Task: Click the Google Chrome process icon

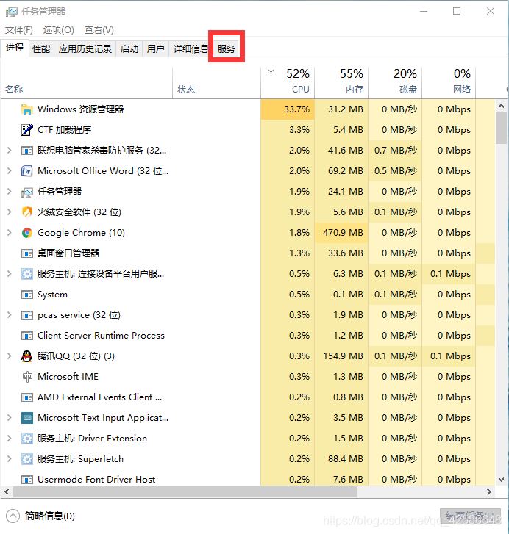Action: click(27, 233)
